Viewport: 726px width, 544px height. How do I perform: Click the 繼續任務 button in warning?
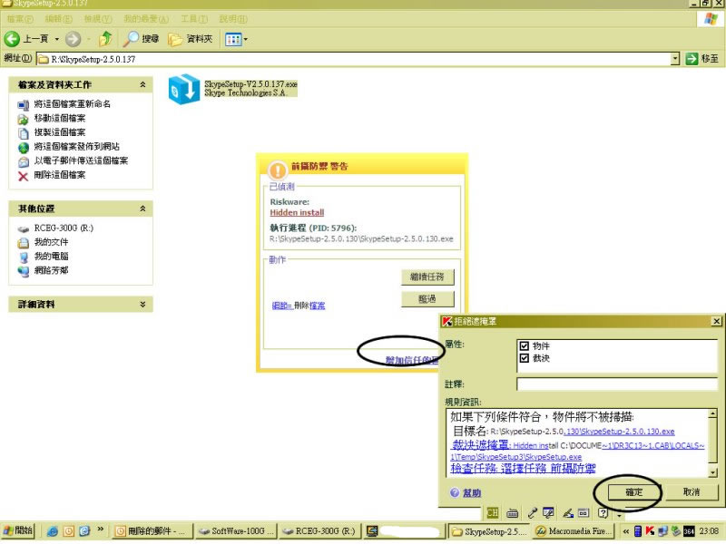click(x=427, y=277)
